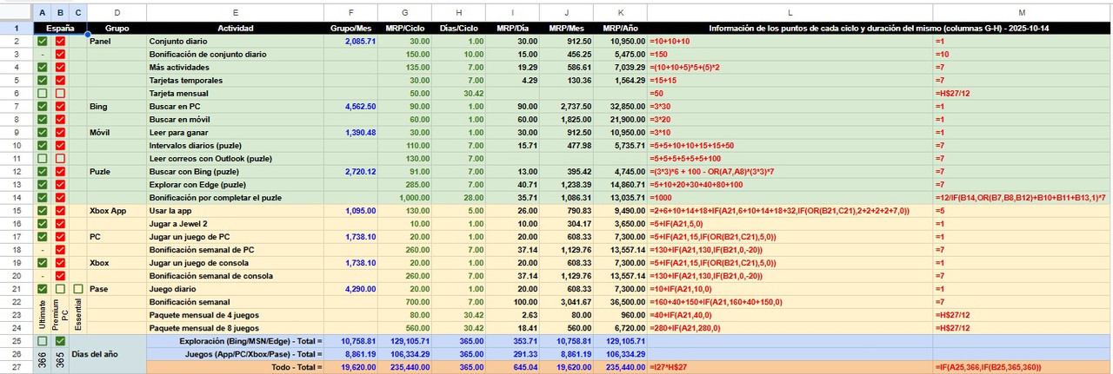Select the Xbox App group cell
This screenshot has width=1113, height=374.
[x=117, y=210]
